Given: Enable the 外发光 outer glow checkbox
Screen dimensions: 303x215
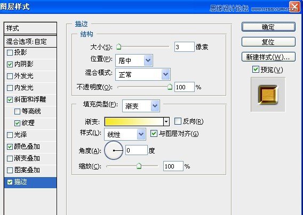Looking at the screenshot, I should click(x=10, y=76).
